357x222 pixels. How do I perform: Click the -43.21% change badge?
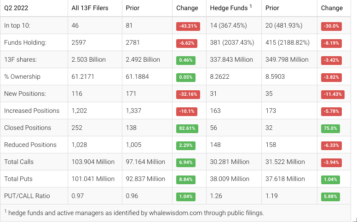point(187,26)
